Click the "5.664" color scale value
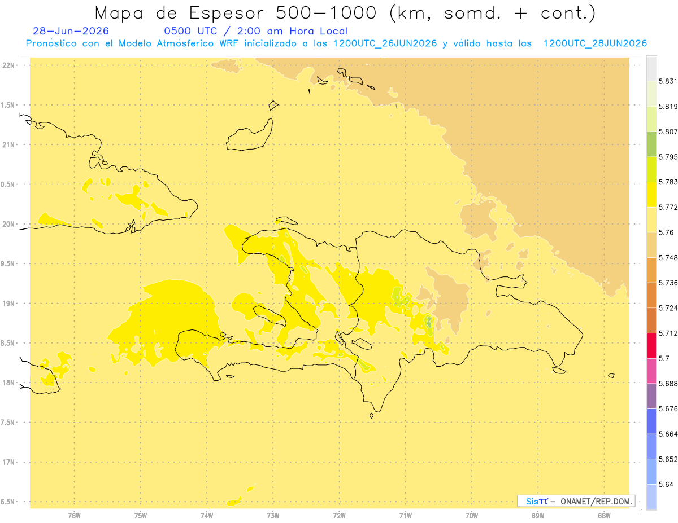Screen dimensions: 678x523 point(668,434)
